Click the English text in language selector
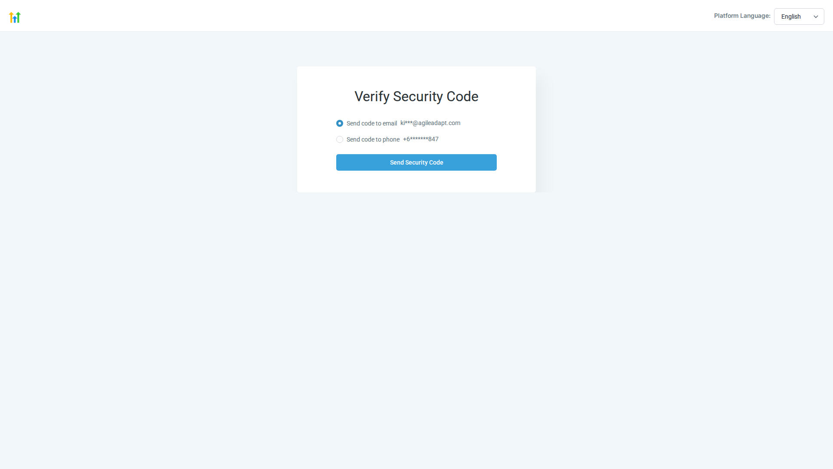The height and width of the screenshot is (469, 833). point(790,17)
